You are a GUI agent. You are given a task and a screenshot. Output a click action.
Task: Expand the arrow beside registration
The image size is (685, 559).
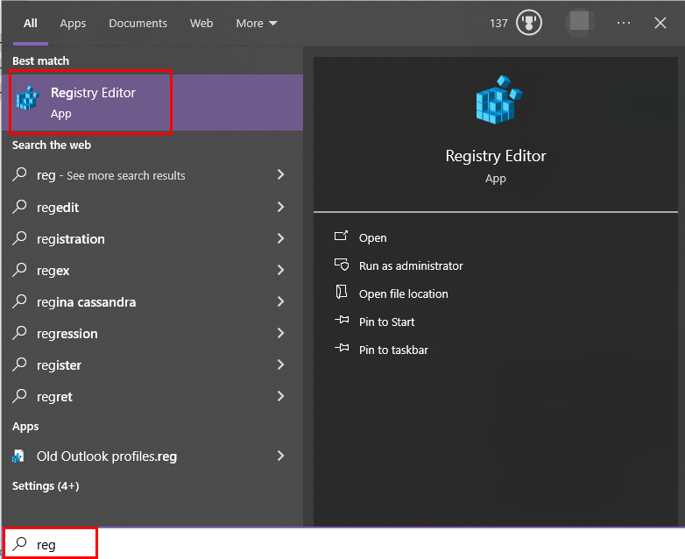click(281, 238)
